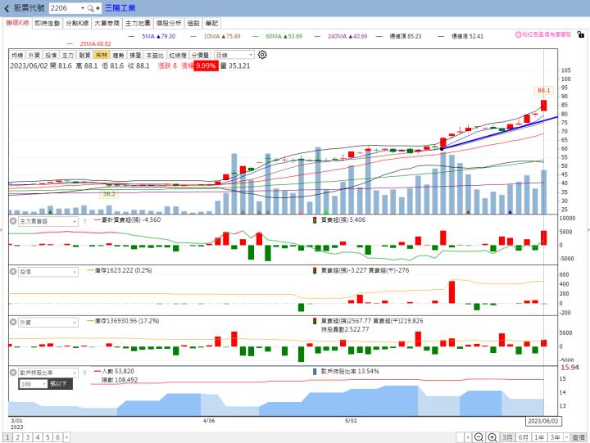The image size is (590, 443).
Task: Click the zoom out magnifier icon
Action: coord(479,437)
